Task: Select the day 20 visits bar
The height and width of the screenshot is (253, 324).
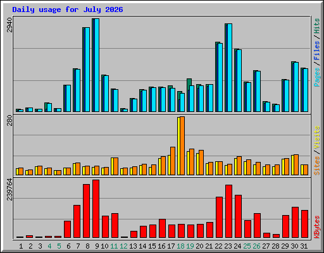Action: click(x=197, y=164)
